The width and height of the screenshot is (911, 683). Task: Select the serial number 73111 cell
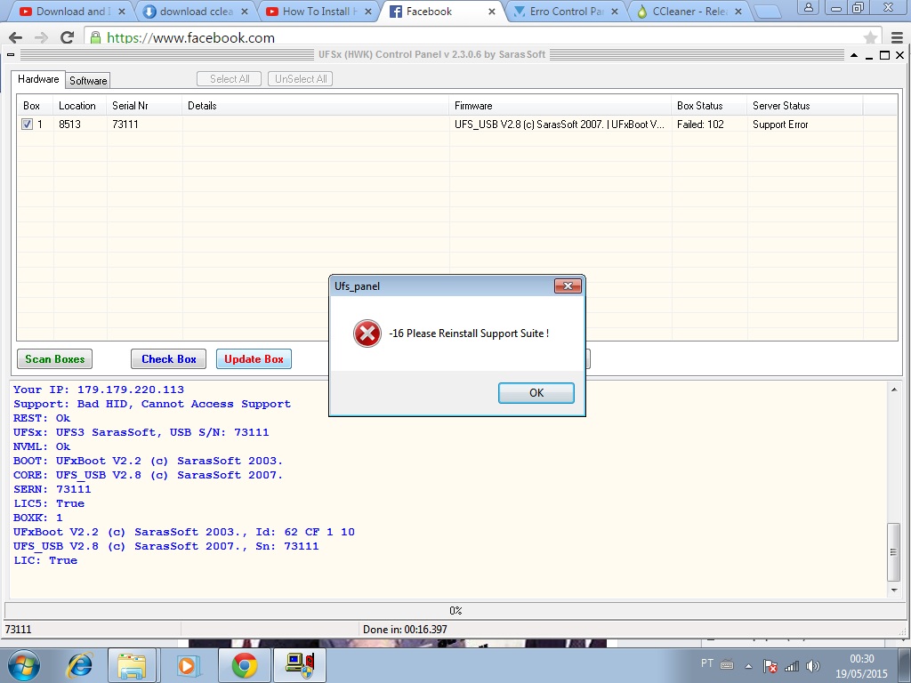[x=144, y=124]
